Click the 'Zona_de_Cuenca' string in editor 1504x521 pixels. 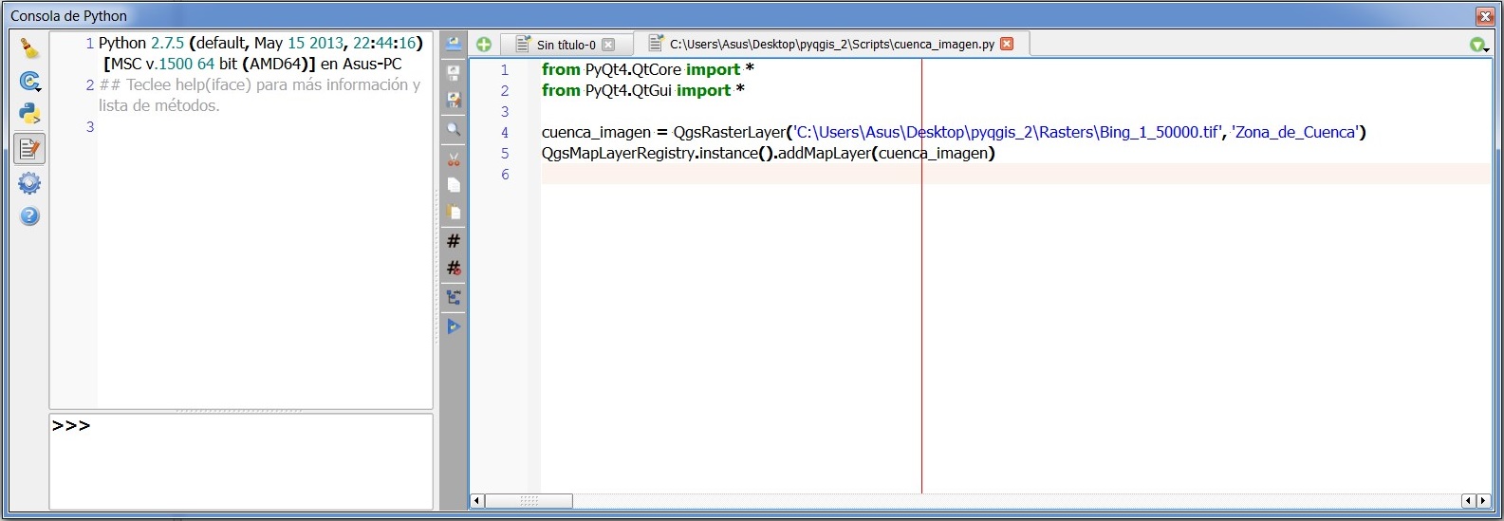(1297, 132)
